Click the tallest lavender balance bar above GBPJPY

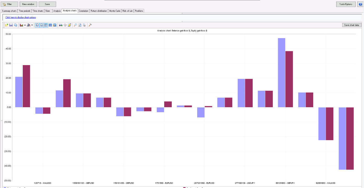[x=282, y=73]
